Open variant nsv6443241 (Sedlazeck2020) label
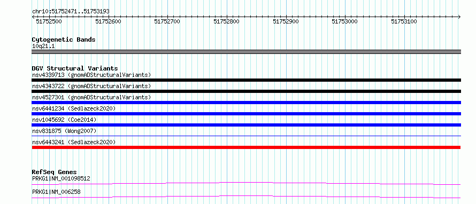The image size is (476, 204). point(74,142)
